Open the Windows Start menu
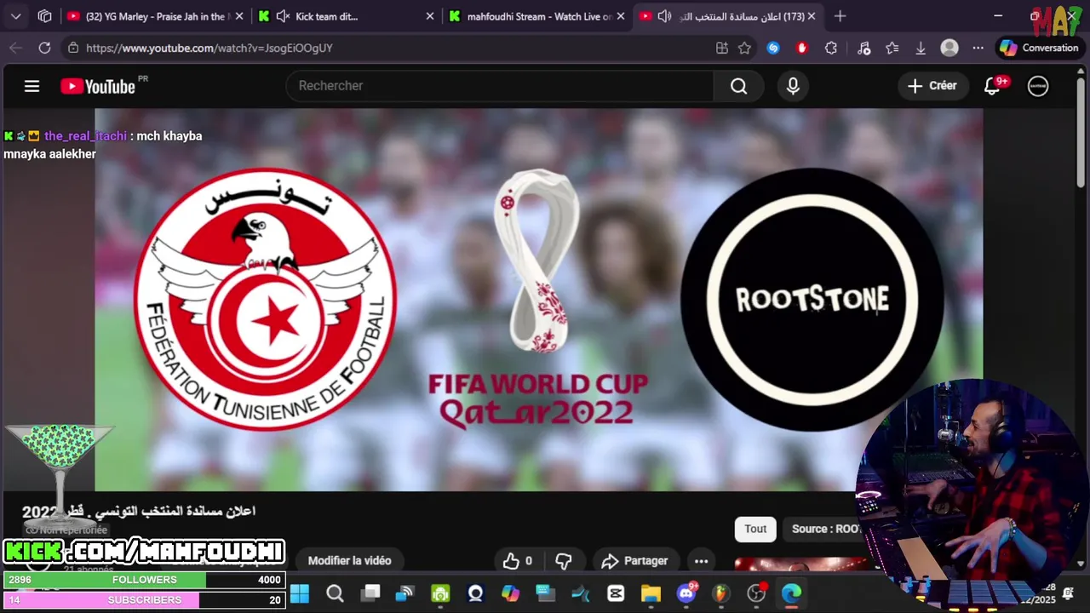This screenshot has width=1090, height=613. [300, 593]
